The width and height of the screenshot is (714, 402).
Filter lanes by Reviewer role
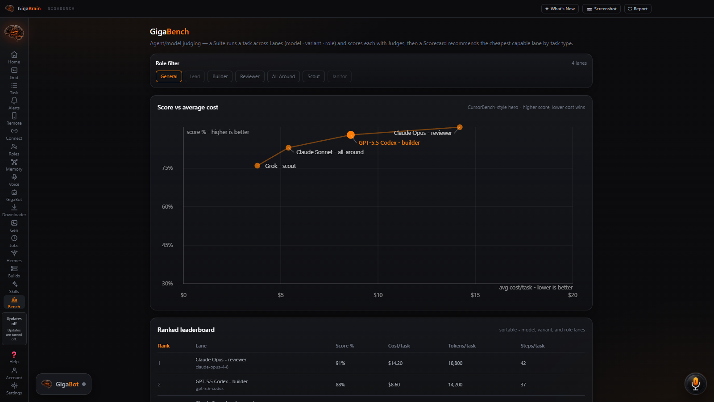[250, 76]
